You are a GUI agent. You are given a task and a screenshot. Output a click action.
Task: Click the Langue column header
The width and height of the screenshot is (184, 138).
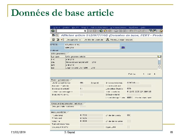pos(58,56)
